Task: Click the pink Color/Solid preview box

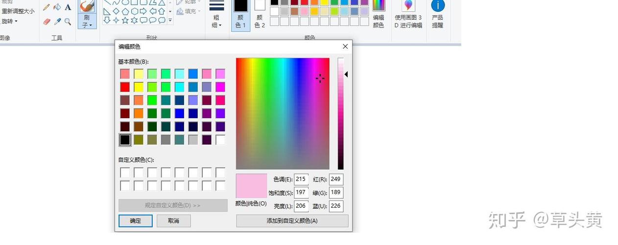Action: (251, 186)
